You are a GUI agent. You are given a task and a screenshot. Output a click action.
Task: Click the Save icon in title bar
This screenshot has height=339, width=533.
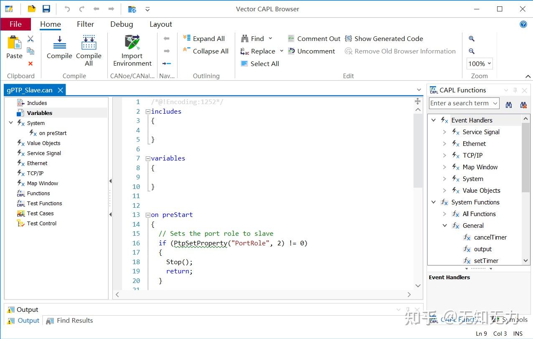(46, 9)
